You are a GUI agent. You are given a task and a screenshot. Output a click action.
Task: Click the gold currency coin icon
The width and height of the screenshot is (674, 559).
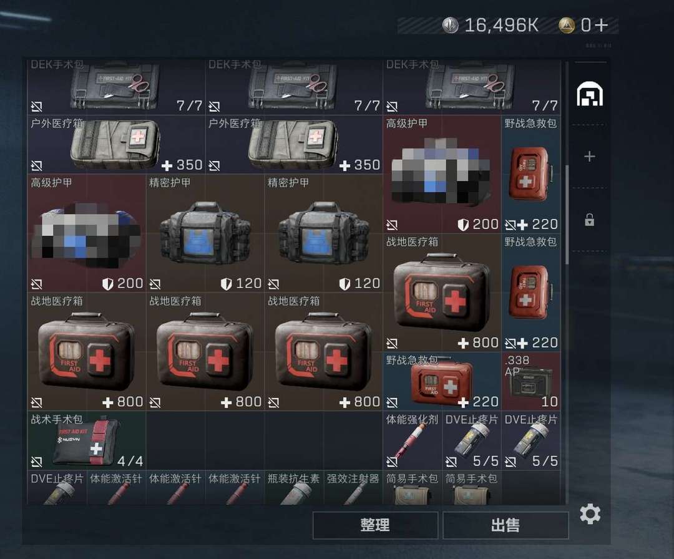coord(567,25)
